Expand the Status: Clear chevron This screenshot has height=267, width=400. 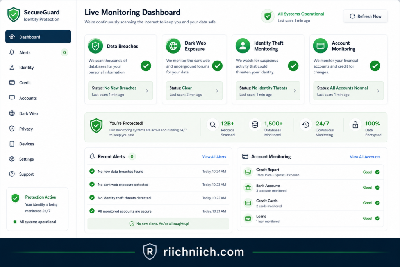pos(217,91)
